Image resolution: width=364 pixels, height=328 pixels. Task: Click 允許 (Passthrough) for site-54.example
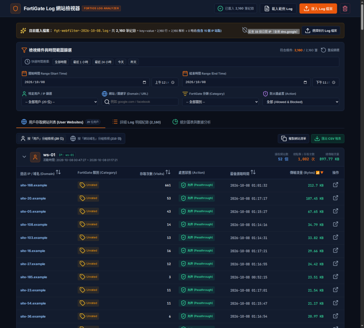click(x=197, y=303)
